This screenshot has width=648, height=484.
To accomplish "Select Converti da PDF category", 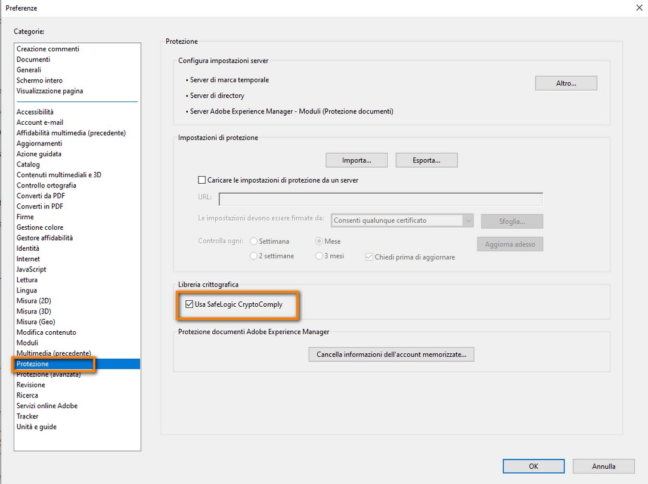I will click(41, 196).
